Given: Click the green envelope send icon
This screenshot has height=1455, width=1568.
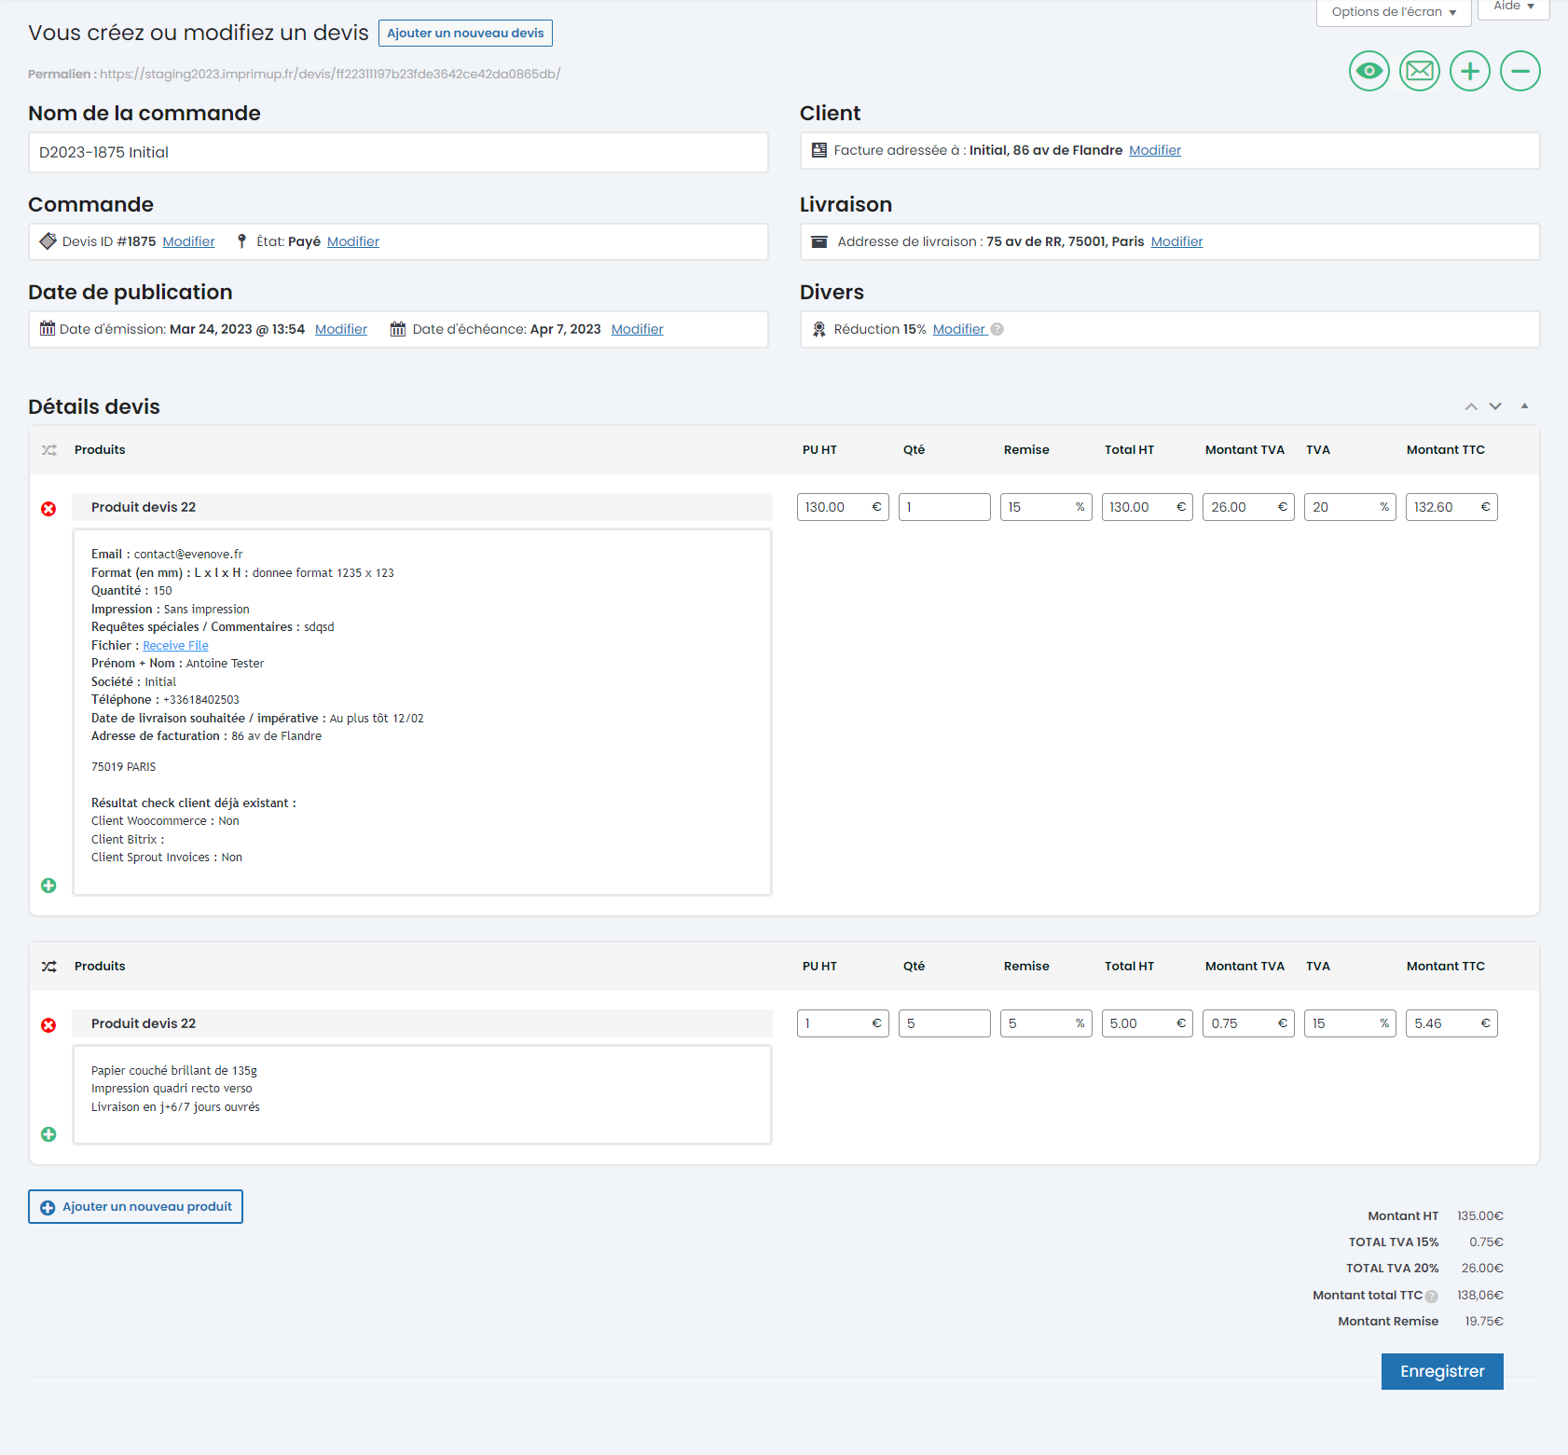Looking at the screenshot, I should tap(1419, 71).
